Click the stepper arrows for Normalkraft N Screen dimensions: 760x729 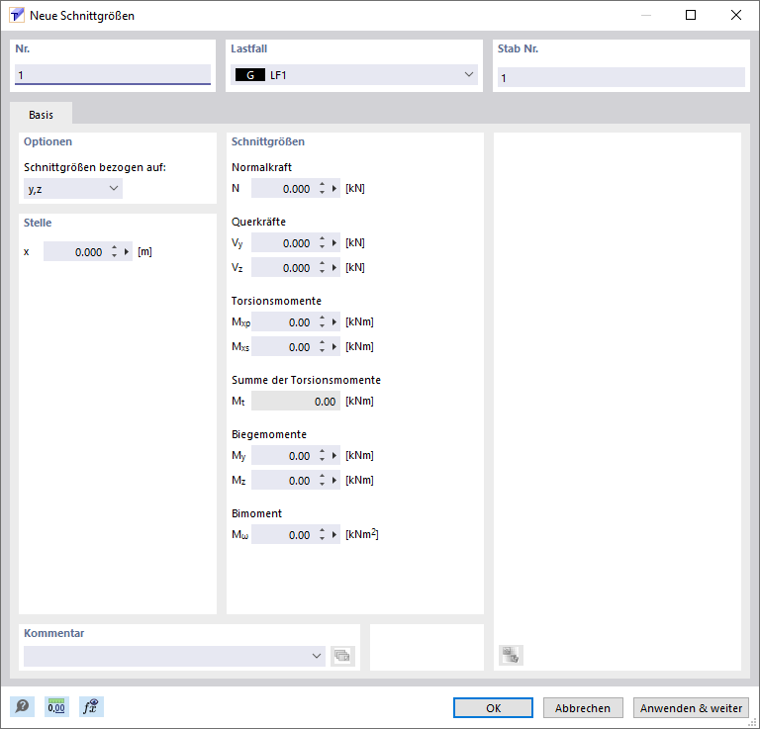click(x=323, y=188)
